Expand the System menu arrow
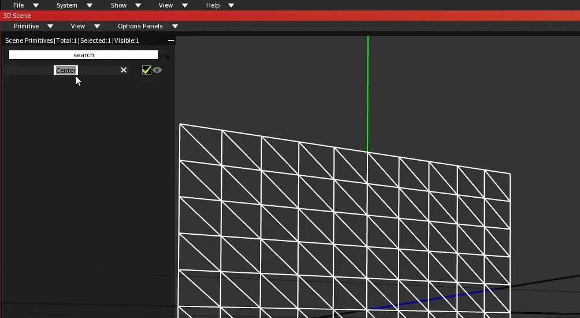 tap(90, 5)
